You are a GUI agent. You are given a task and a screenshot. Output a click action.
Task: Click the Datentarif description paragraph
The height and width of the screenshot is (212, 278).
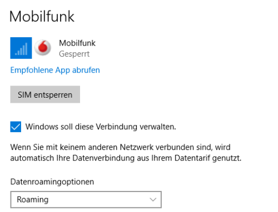pyautogui.click(x=126, y=153)
